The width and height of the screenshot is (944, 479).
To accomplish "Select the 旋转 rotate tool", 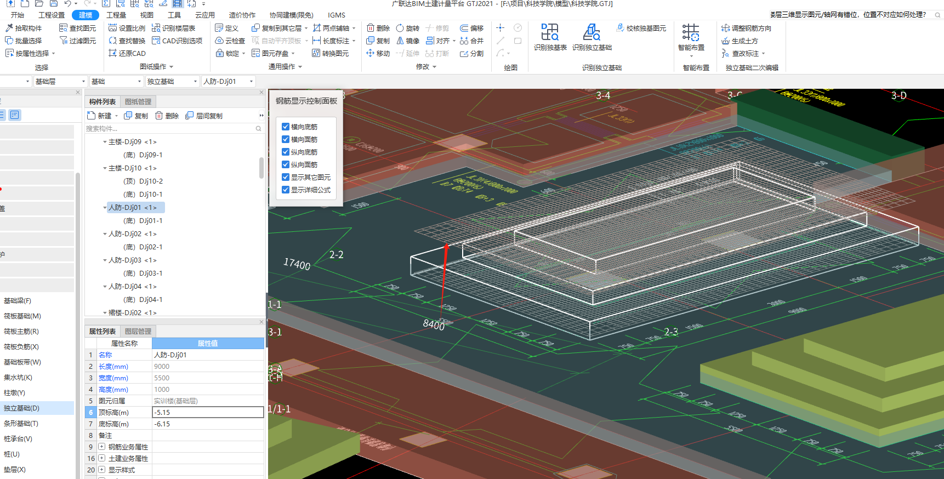I will tap(407, 28).
